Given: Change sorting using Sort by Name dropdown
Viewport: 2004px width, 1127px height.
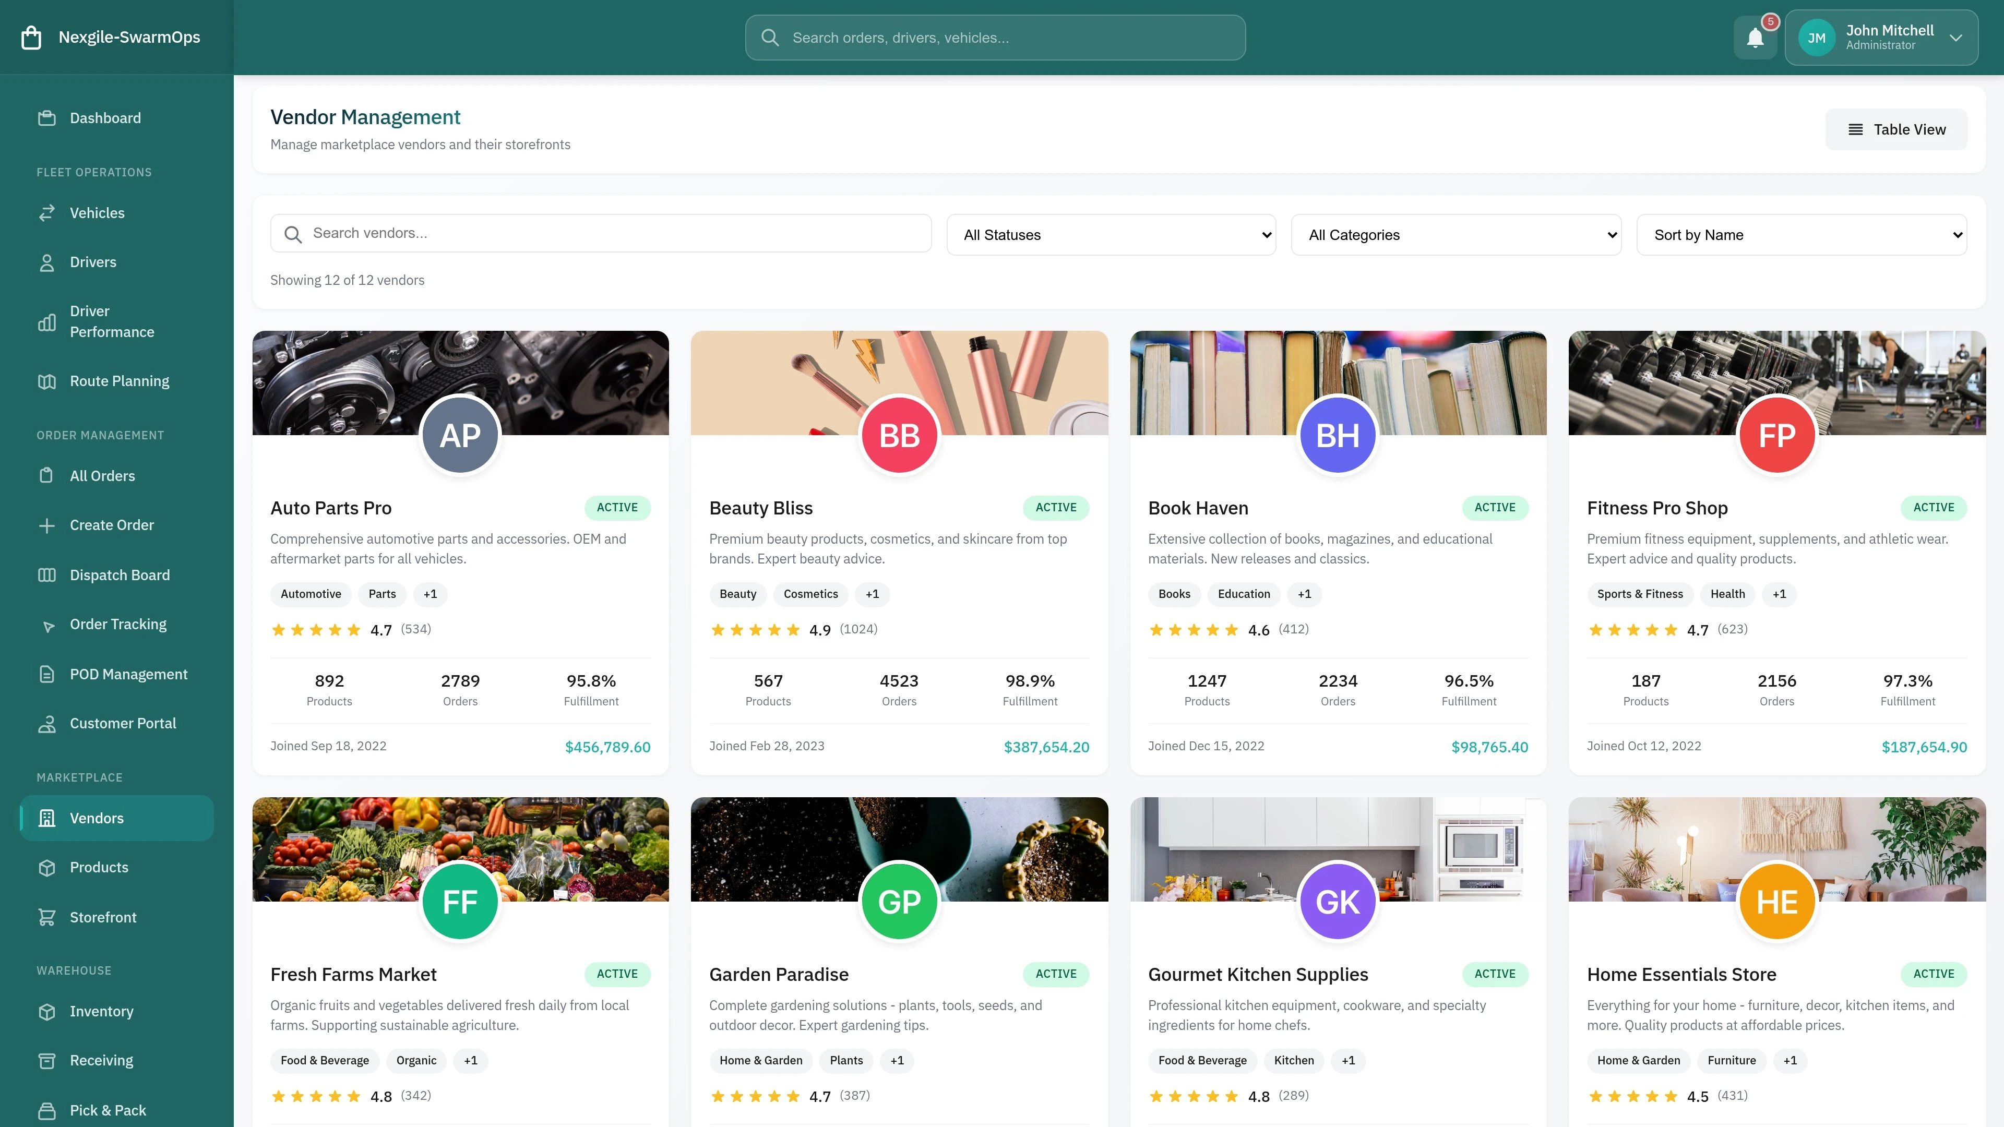Looking at the screenshot, I should tap(1802, 234).
